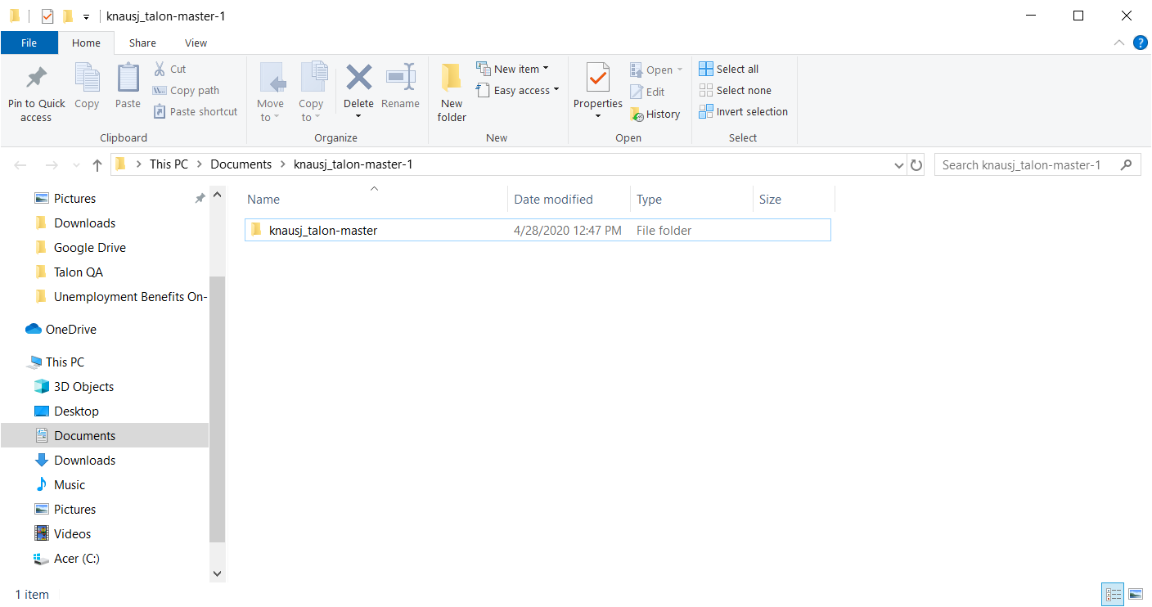Expand address bar history dropdown
The height and width of the screenshot is (607, 1152).
click(900, 165)
